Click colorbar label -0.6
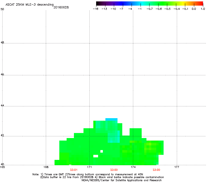Viewport: 208px width, 182px height. 159,9
